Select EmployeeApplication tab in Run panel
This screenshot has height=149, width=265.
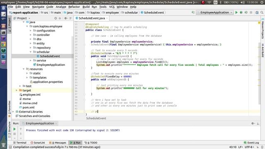(x=40, y=123)
